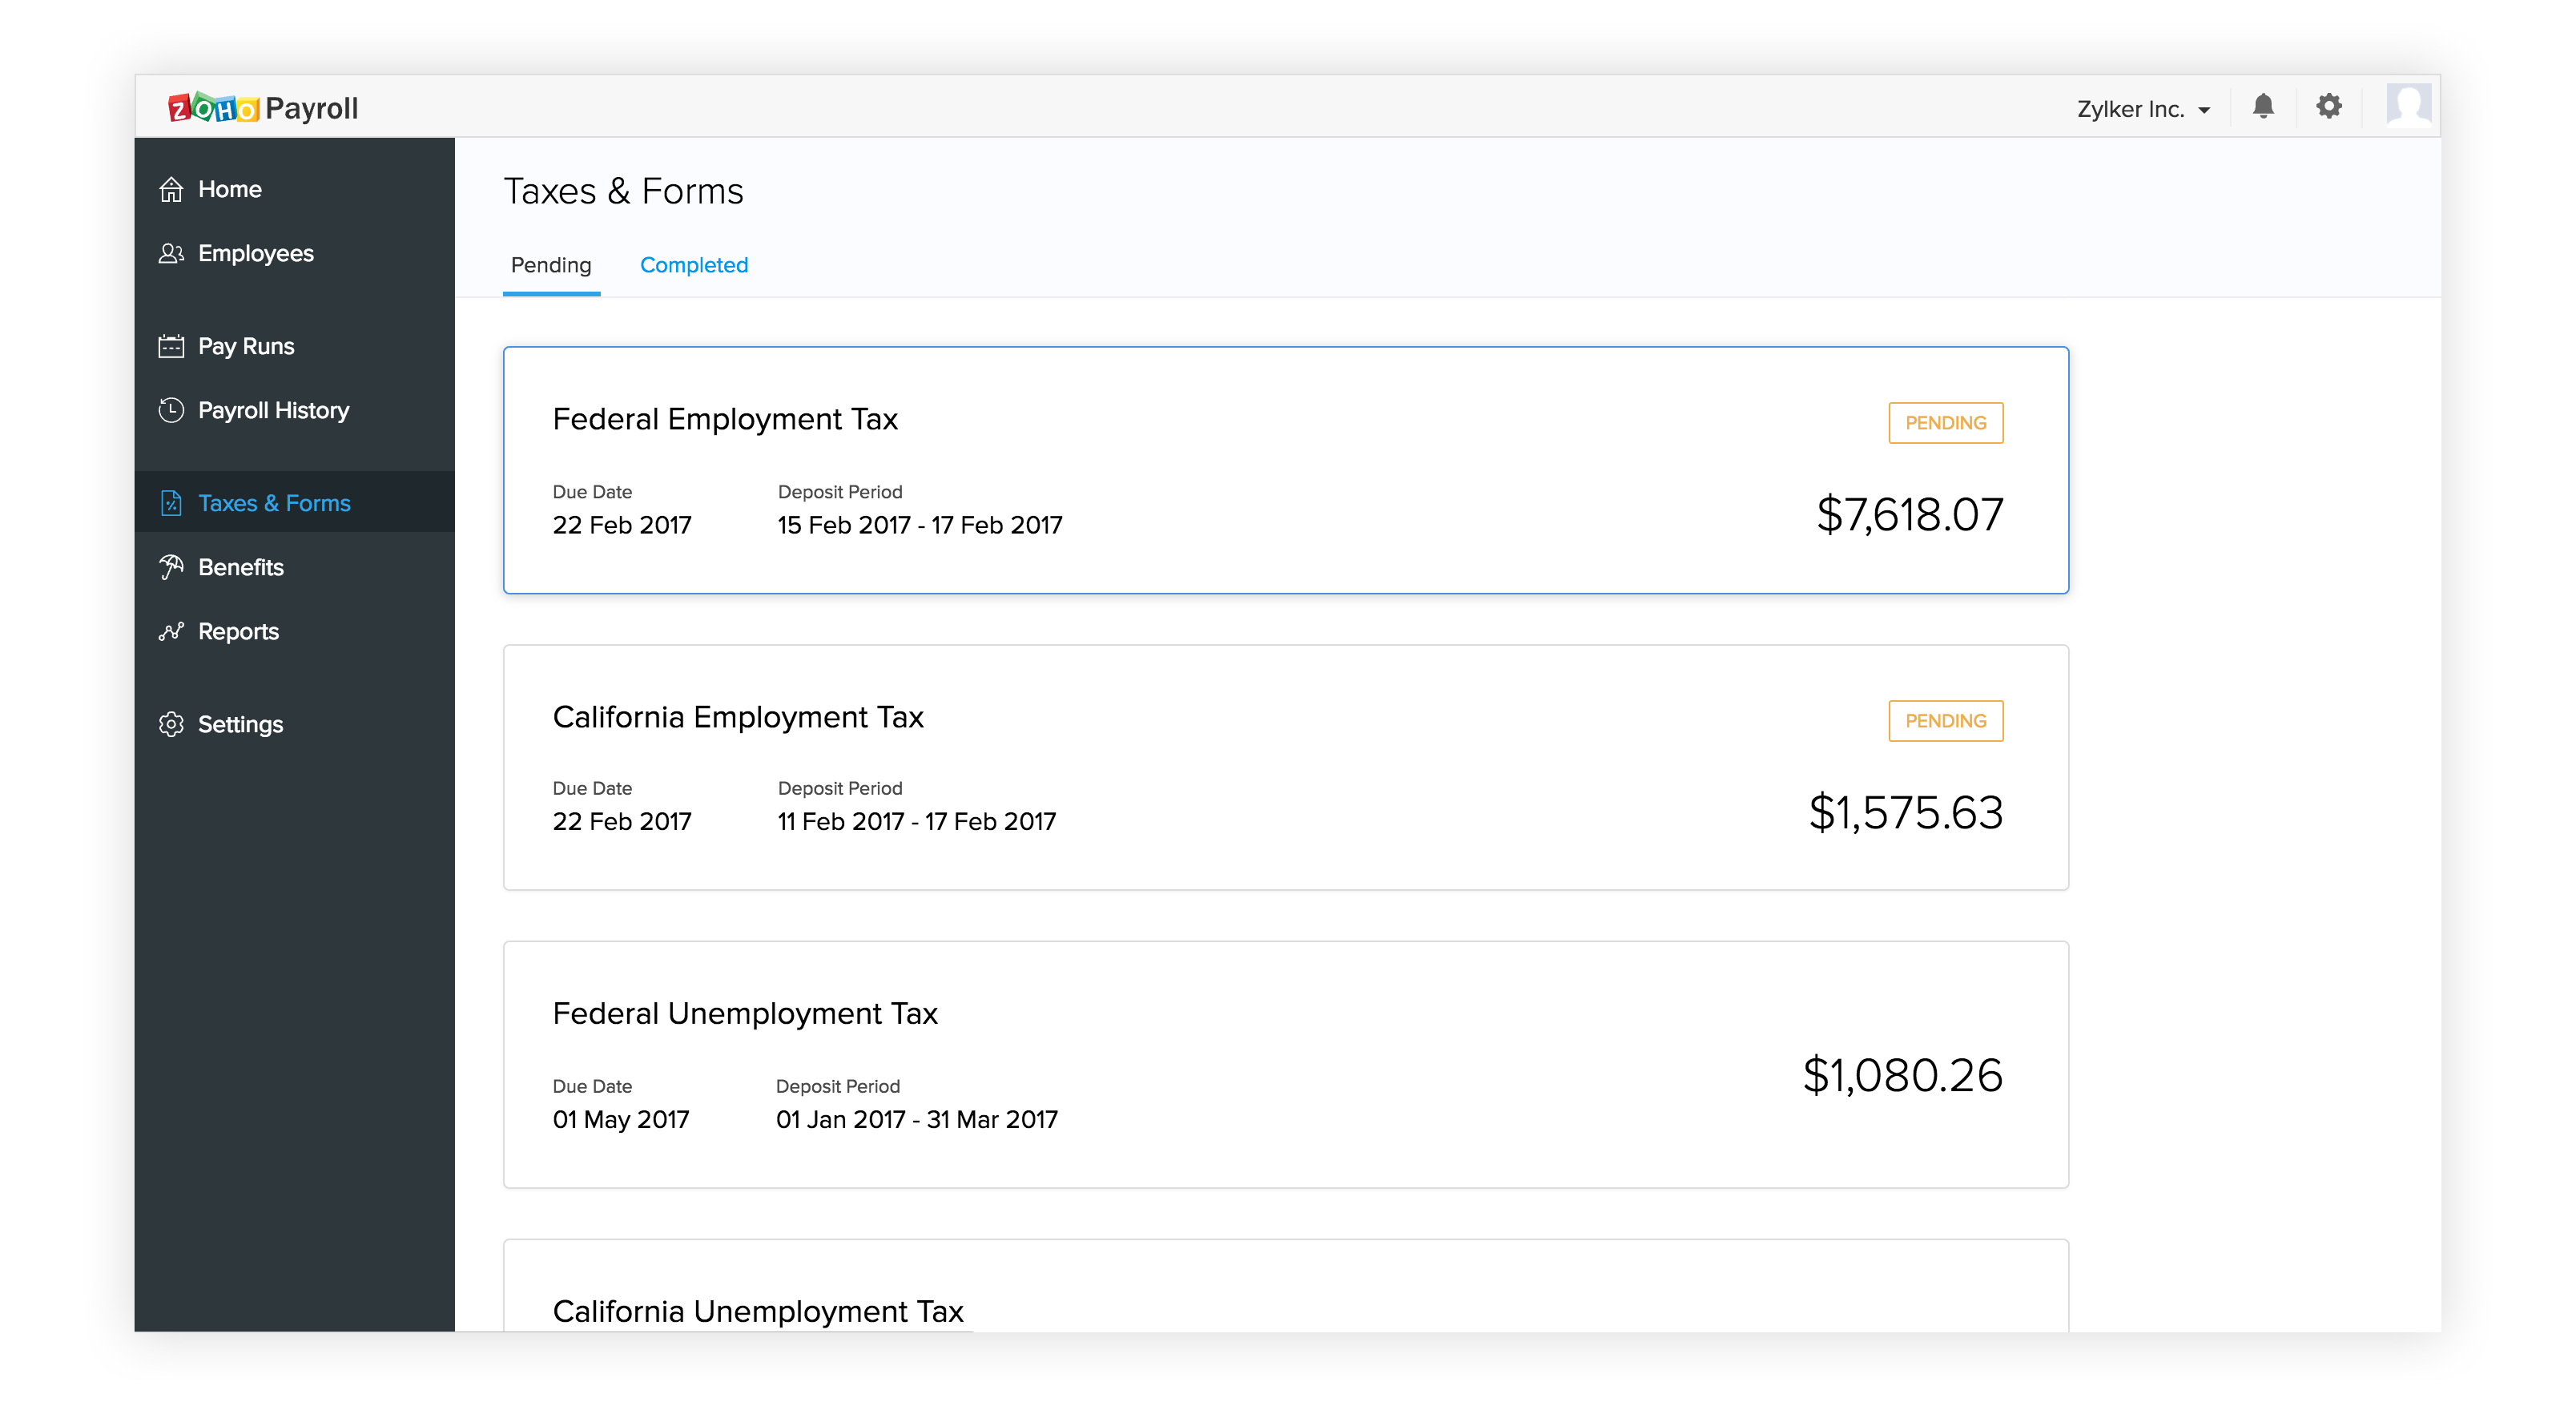Viewport: 2576px width, 1406px height.
Task: Open Payroll History menu item
Action: (x=273, y=410)
